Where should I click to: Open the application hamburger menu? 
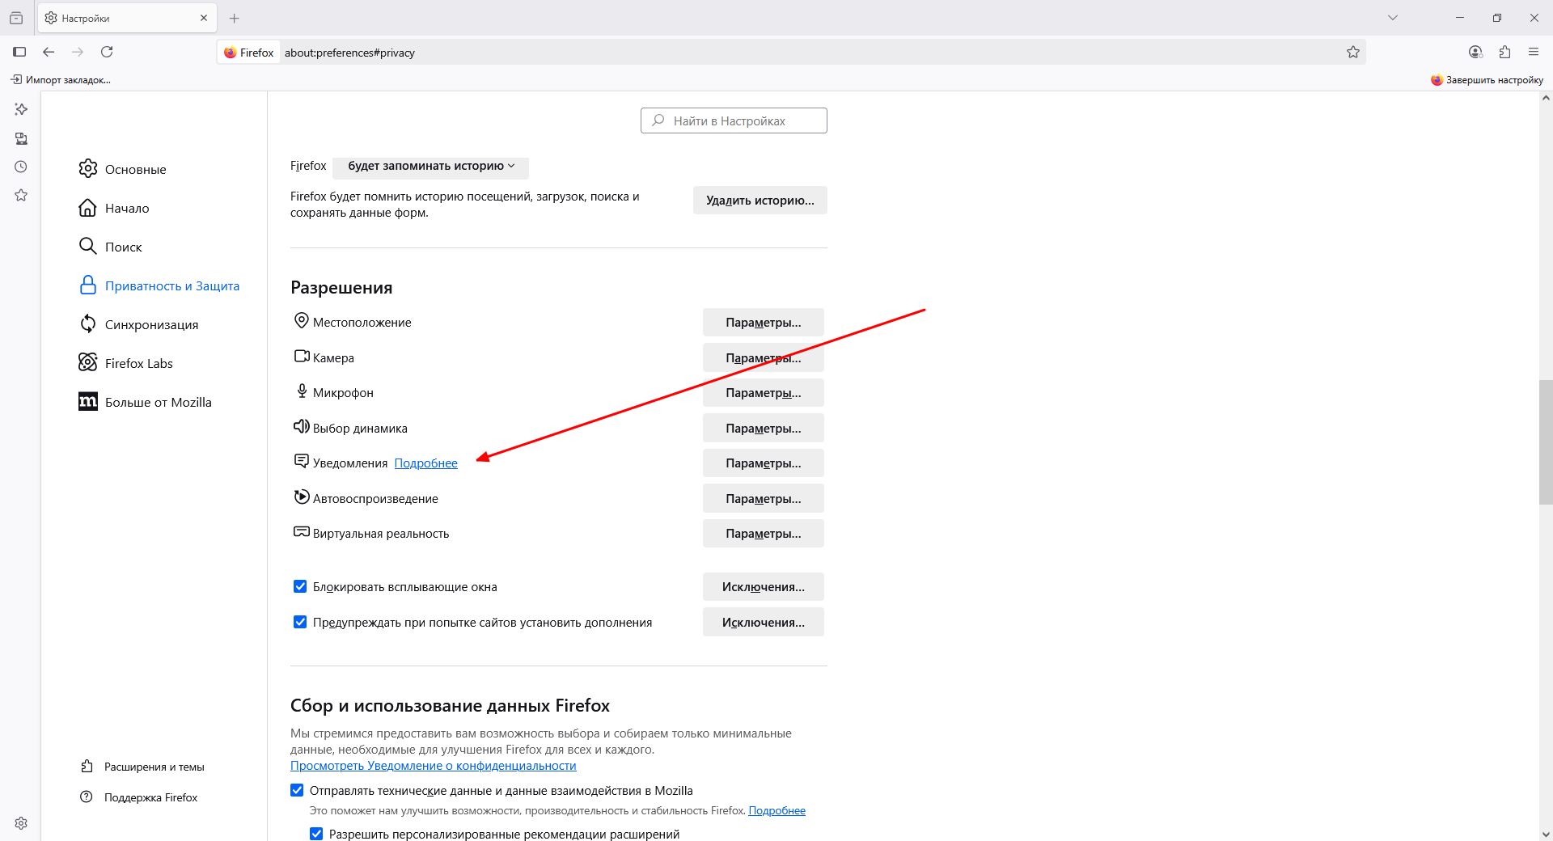[1534, 52]
